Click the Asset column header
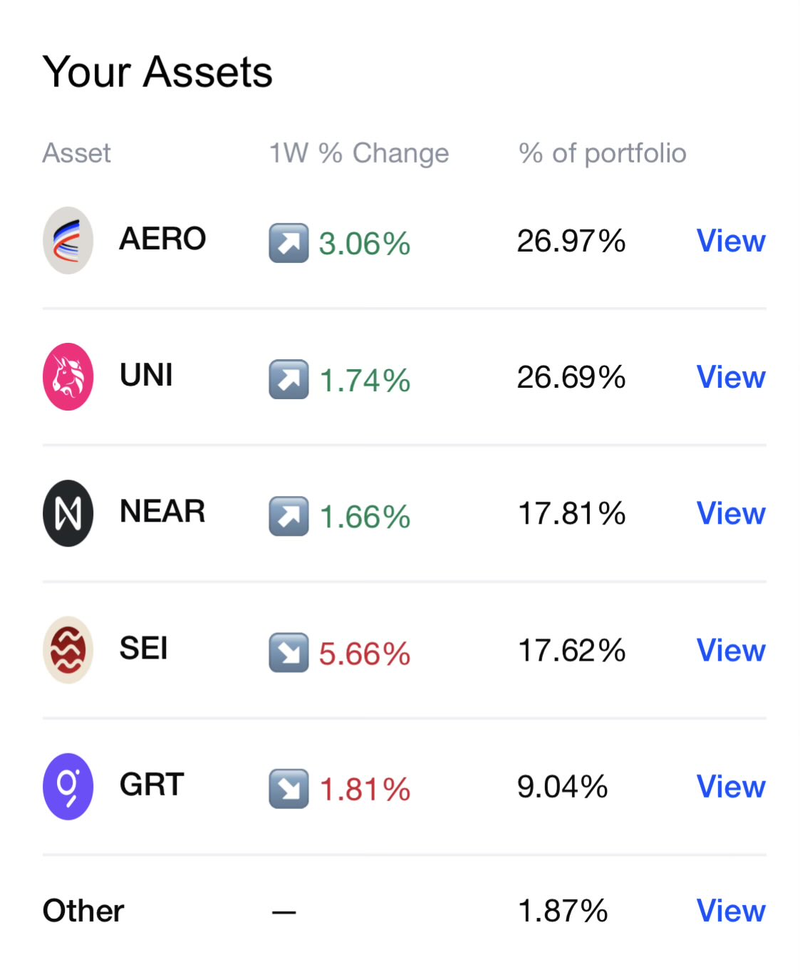The width and height of the screenshot is (800, 980). (x=77, y=153)
